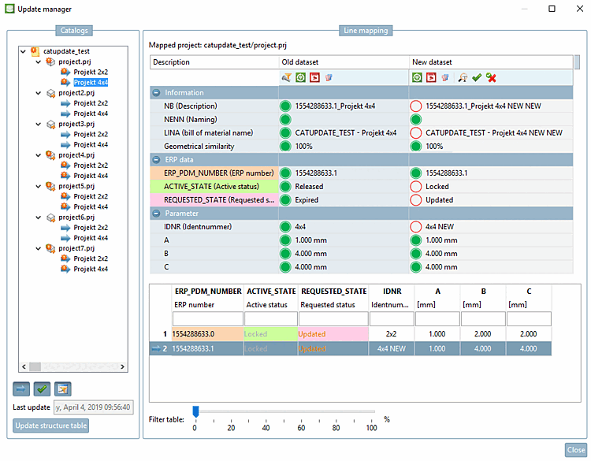591x461 pixels.
Task: Select old dataset radio for REQUESTED_STATE Expired
Action: tap(285, 200)
